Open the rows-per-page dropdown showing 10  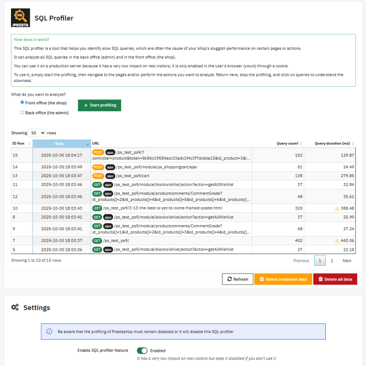37,133
